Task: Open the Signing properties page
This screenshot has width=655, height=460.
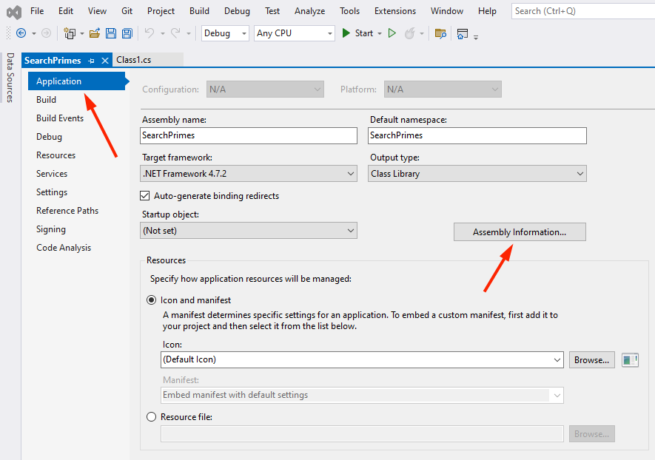Action: (51, 229)
